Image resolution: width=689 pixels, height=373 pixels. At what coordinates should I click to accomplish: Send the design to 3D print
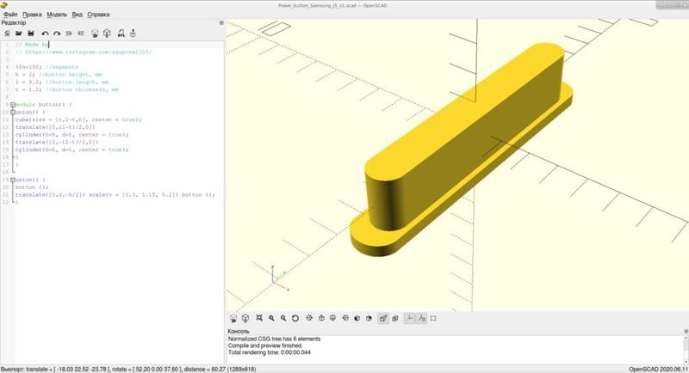(x=133, y=34)
